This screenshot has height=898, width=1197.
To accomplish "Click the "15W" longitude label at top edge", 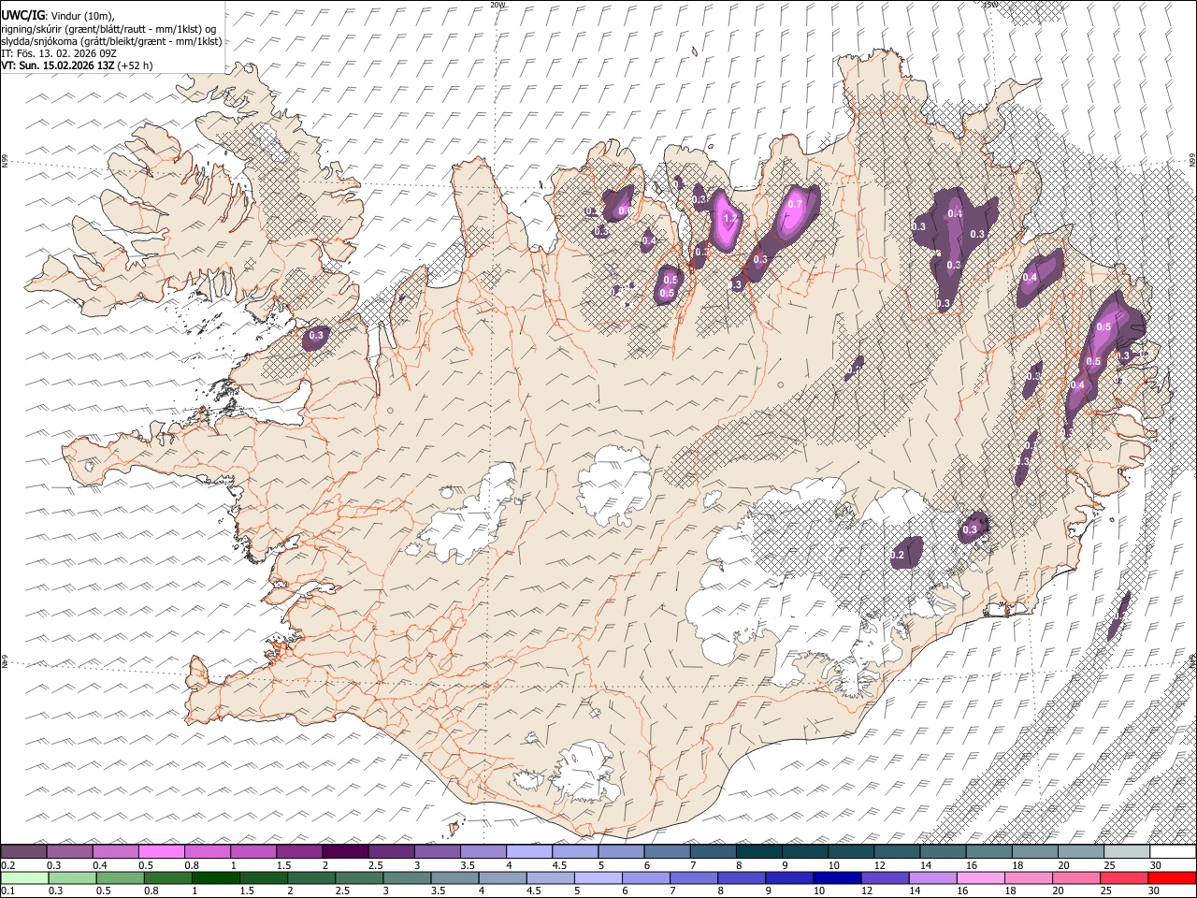I will pyautogui.click(x=990, y=5).
